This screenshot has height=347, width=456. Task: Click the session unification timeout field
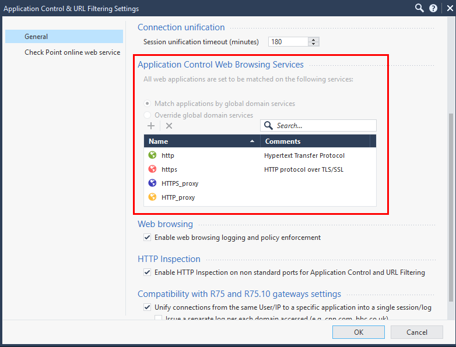(x=288, y=42)
